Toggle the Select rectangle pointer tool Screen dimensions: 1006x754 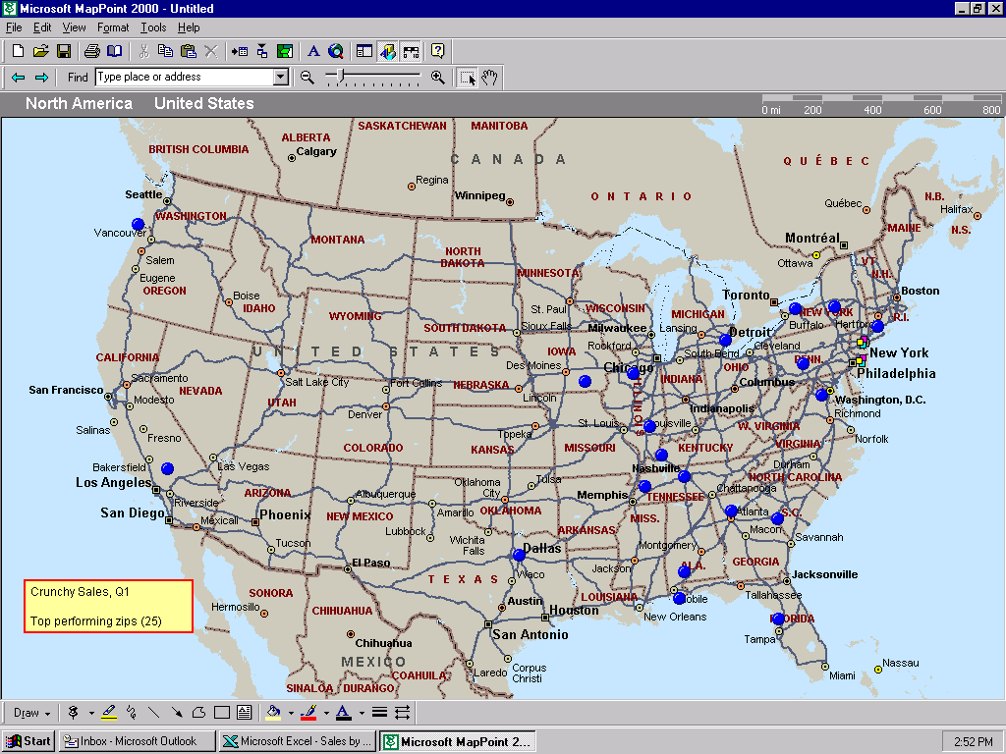468,78
